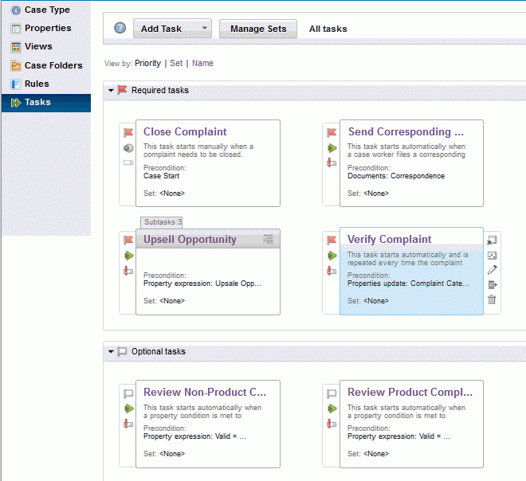The height and width of the screenshot is (481, 526).
Task: Click the subtasks list icon on Upsell Opportunity
Action: 269,239
